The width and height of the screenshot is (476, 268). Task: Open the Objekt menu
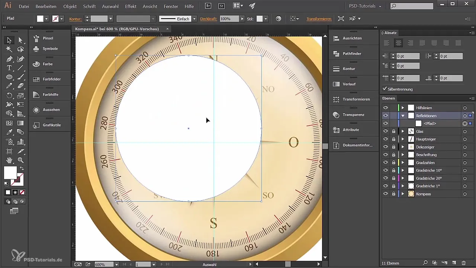[70, 6]
